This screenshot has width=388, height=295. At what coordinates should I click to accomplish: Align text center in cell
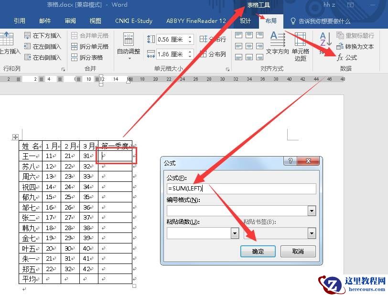pos(249,46)
